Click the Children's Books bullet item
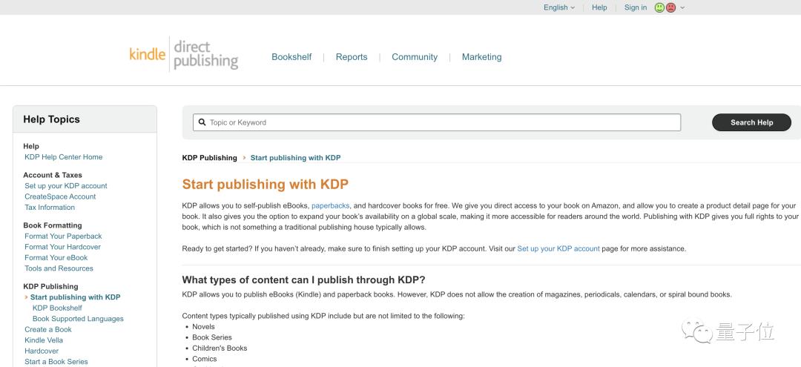801x367 pixels. [220, 348]
